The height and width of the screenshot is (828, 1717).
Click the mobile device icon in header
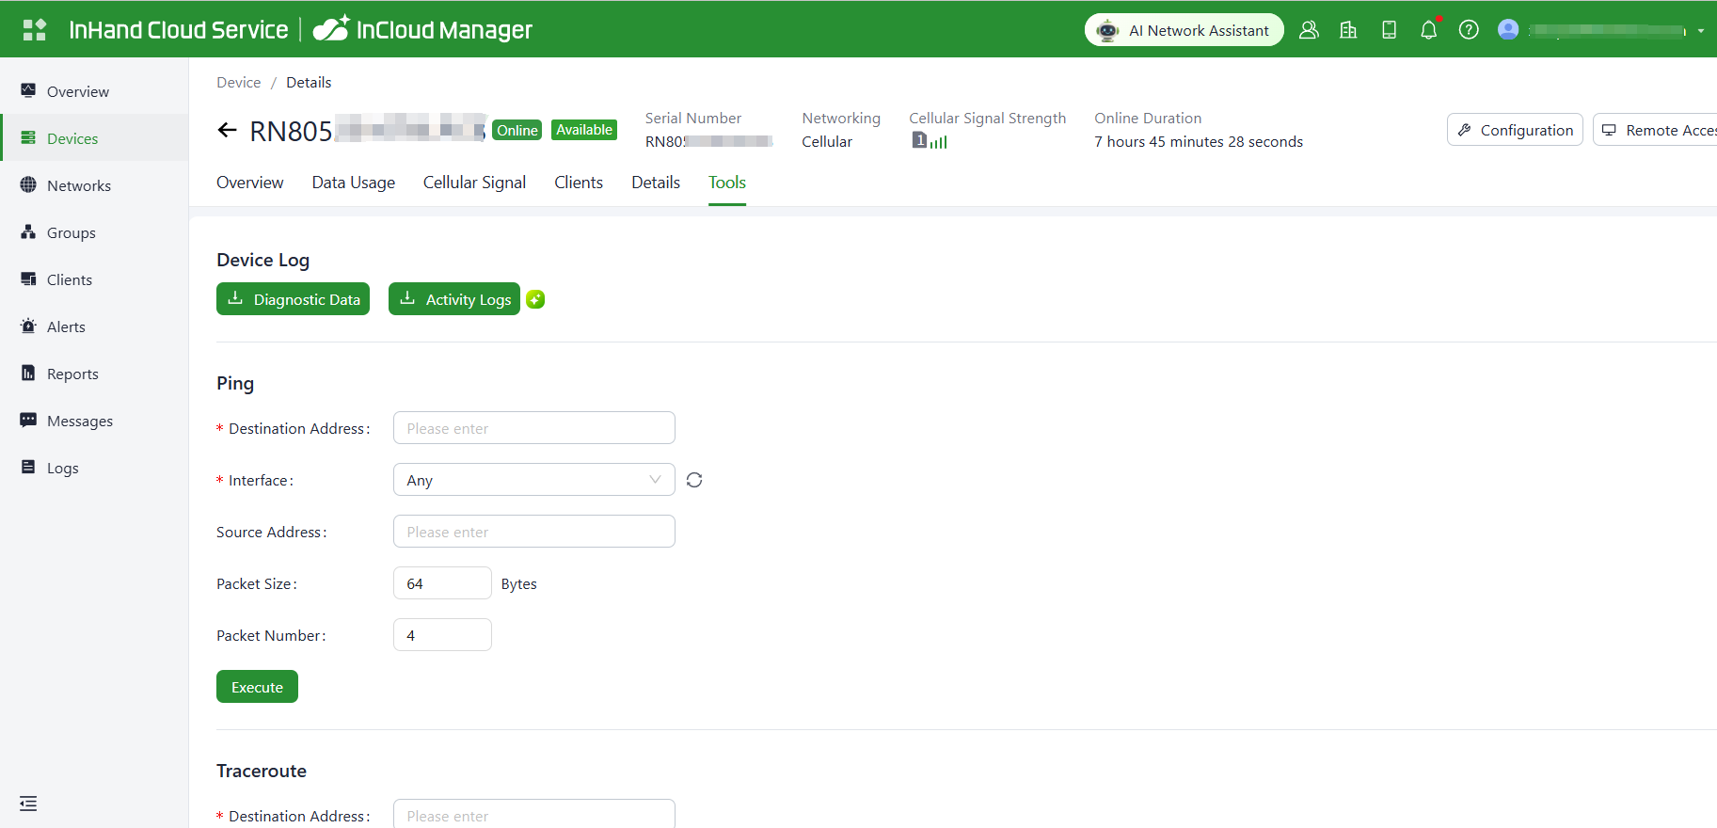point(1389,30)
